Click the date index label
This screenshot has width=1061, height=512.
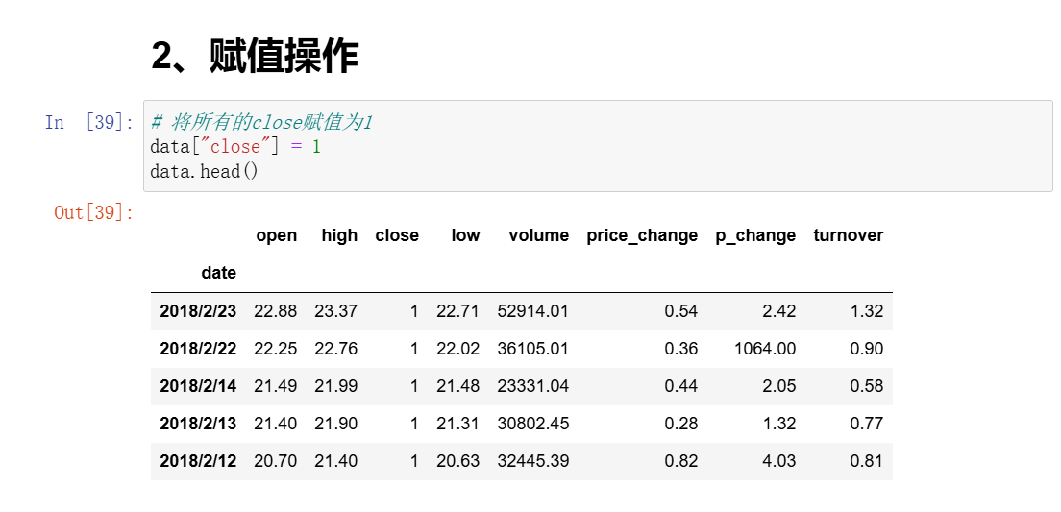pos(218,273)
